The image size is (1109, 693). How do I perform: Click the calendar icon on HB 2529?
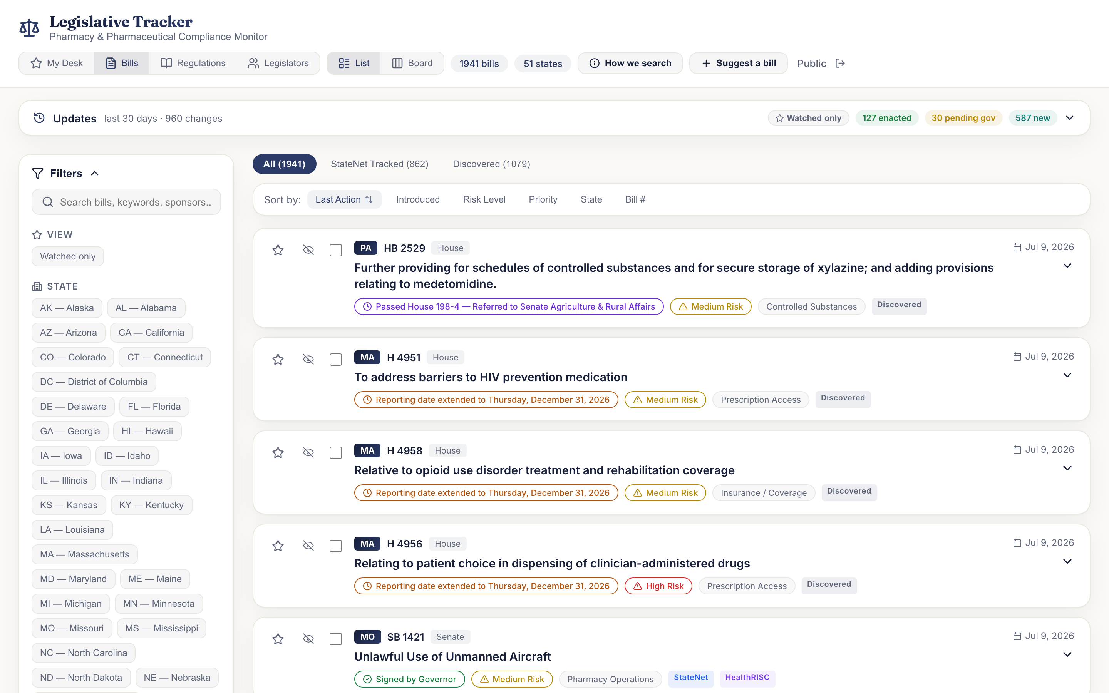(1017, 247)
